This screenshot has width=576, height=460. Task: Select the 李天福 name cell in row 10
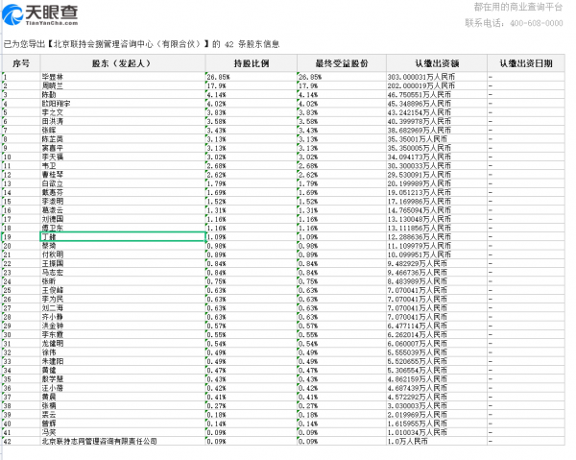coord(122,157)
